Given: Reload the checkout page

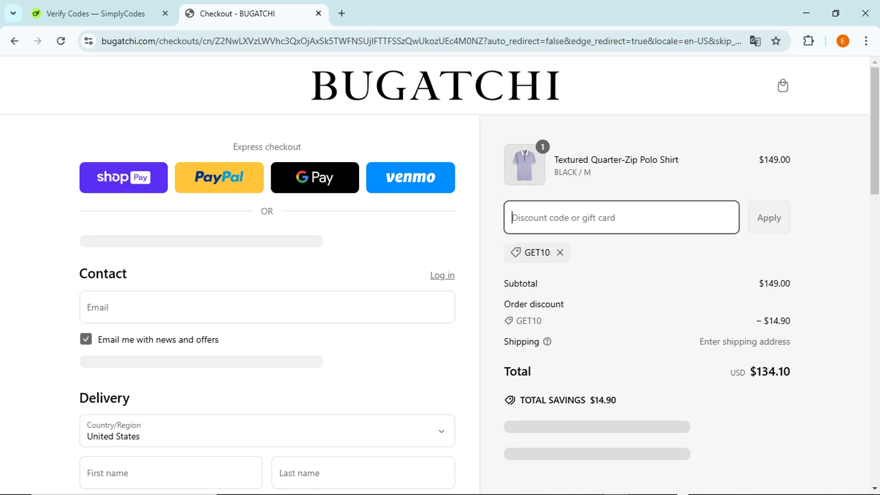Looking at the screenshot, I should (x=61, y=41).
